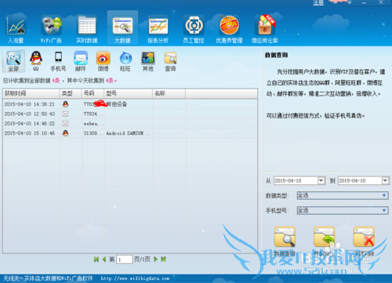Click the 注册 register link

pos(318,2)
